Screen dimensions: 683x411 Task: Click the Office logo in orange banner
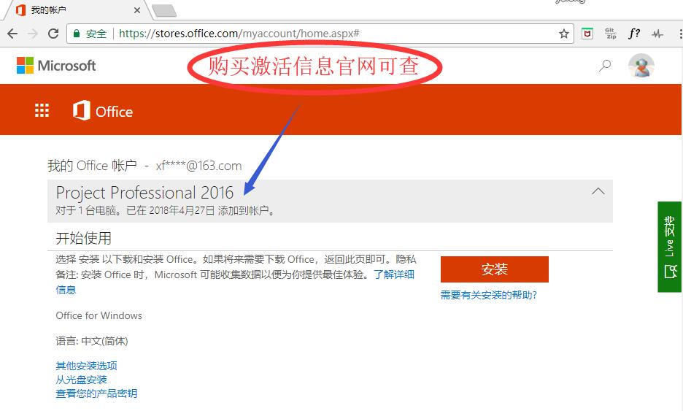pyautogui.click(x=102, y=111)
